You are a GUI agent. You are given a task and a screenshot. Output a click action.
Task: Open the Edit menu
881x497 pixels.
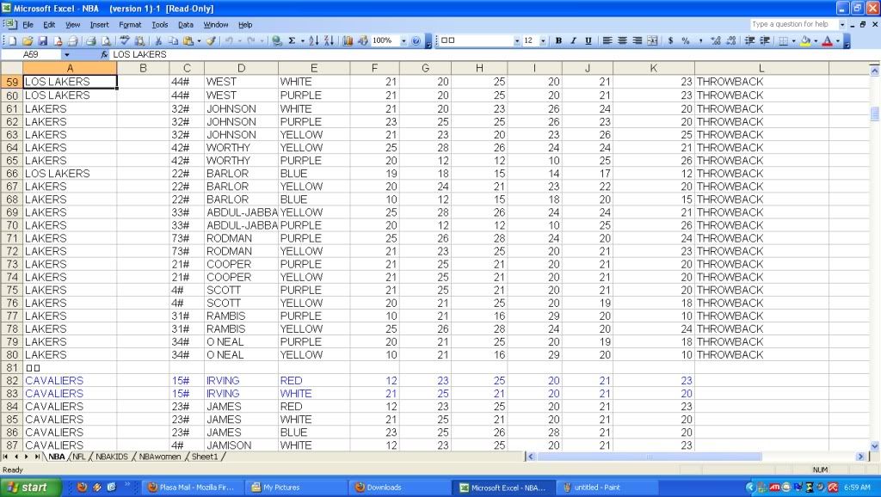tap(49, 25)
